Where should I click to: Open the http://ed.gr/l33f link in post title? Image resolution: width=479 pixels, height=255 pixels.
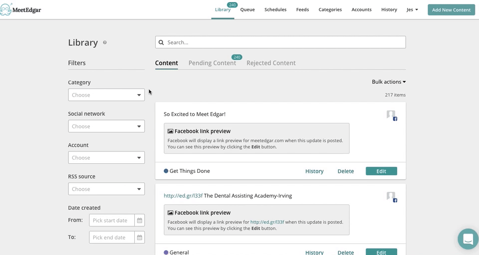(x=183, y=196)
